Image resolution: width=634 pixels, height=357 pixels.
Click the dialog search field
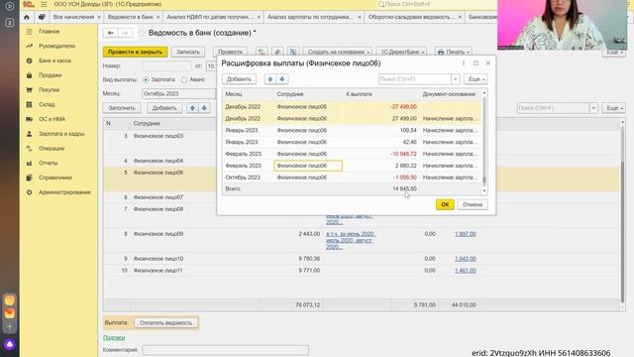click(x=415, y=79)
